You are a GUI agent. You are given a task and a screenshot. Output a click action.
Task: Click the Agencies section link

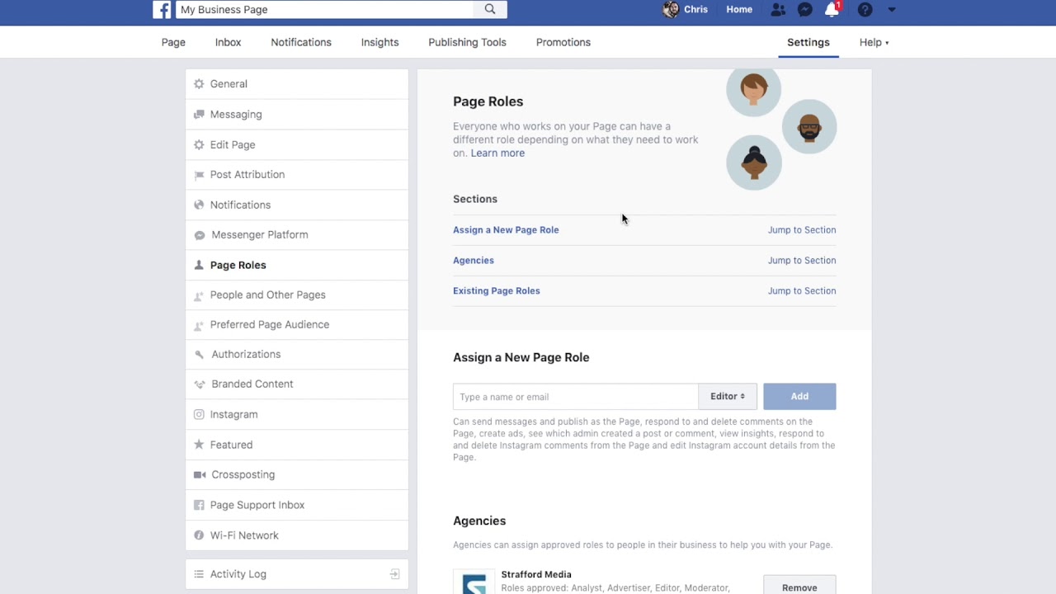(474, 261)
